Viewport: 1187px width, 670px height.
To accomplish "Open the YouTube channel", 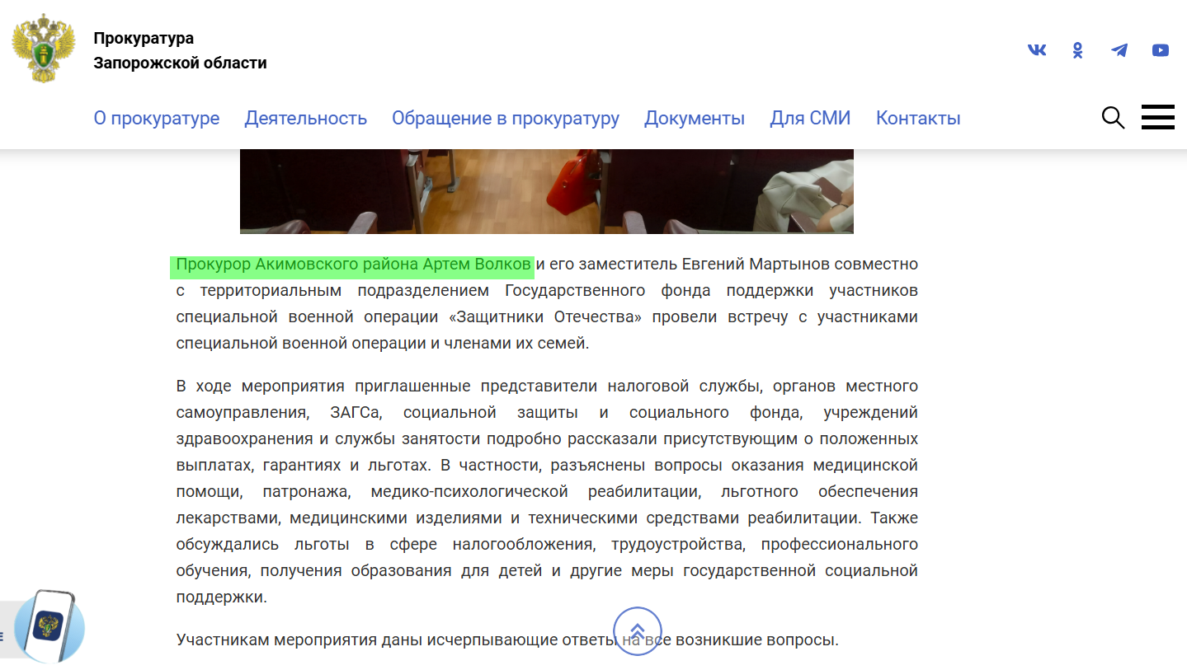I will (1160, 49).
